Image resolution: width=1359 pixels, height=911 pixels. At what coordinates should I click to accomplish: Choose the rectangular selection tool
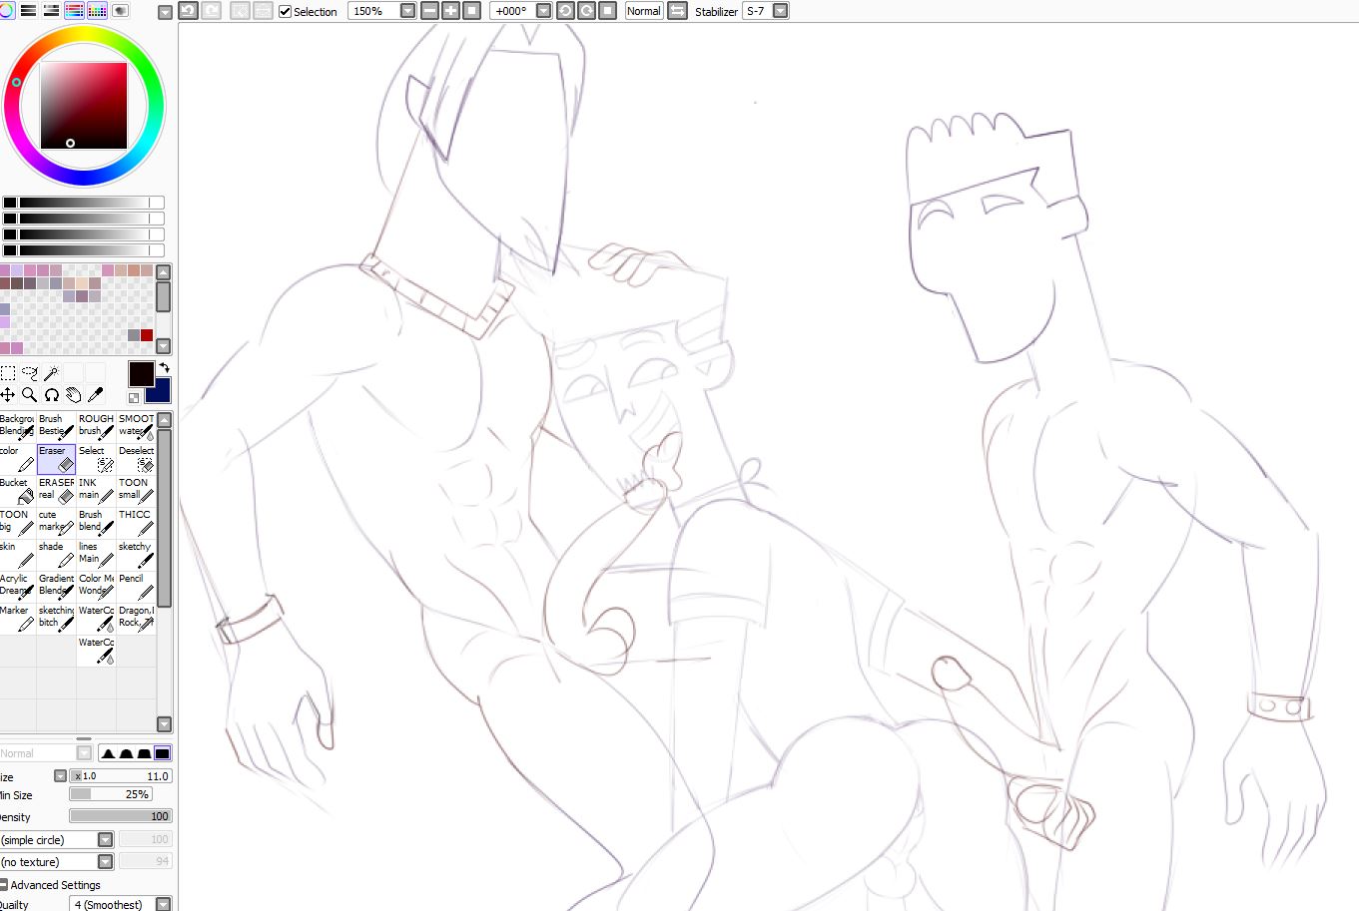(x=8, y=373)
